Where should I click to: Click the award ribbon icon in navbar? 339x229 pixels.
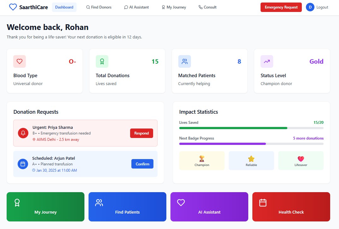[x=164, y=7]
